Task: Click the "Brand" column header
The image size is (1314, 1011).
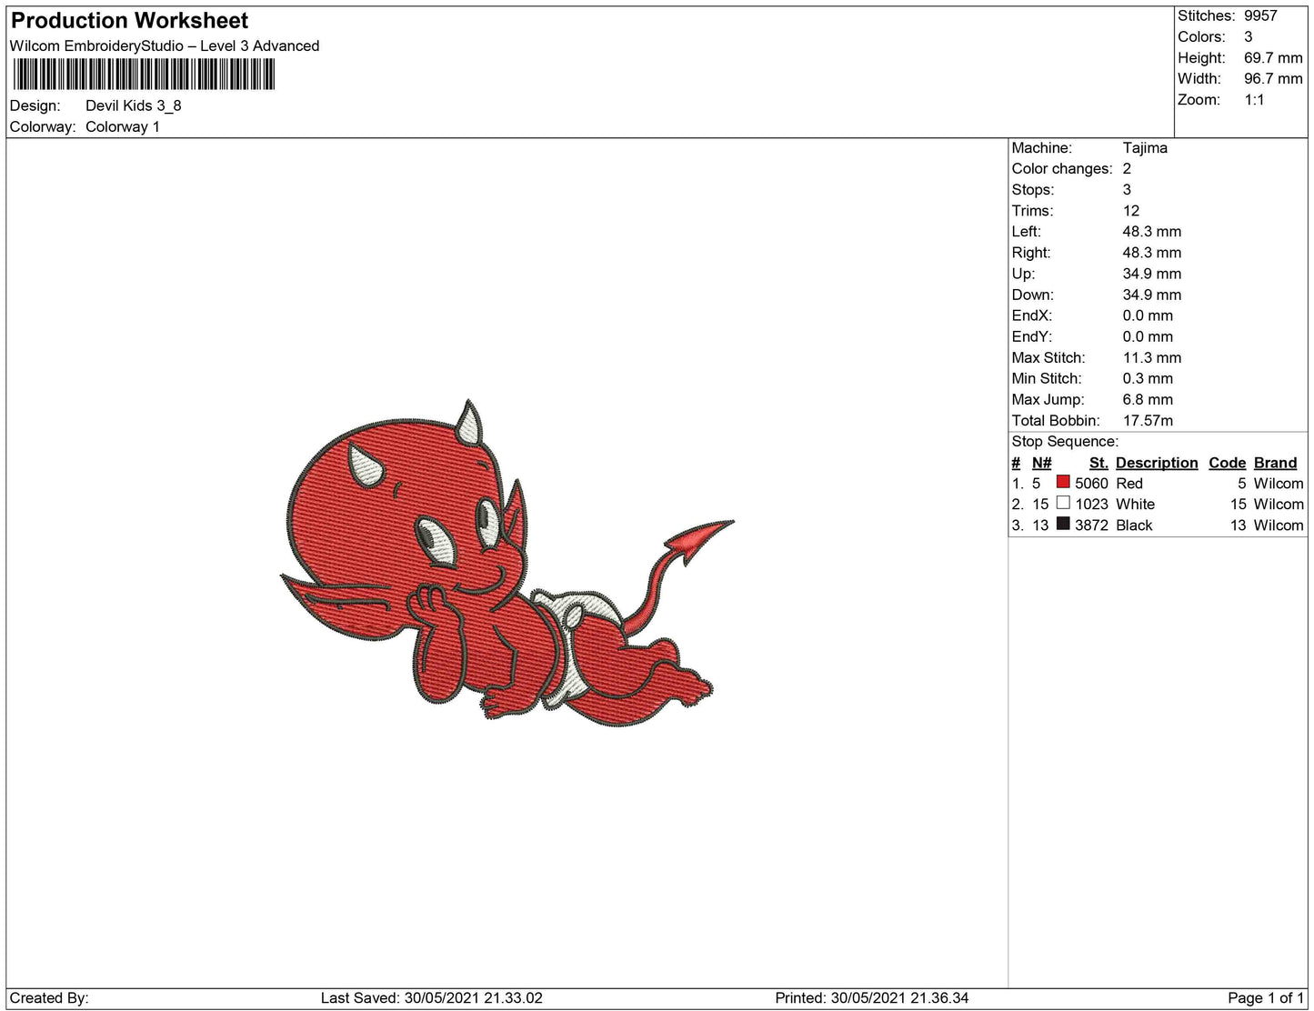Action: pyautogui.click(x=1276, y=463)
